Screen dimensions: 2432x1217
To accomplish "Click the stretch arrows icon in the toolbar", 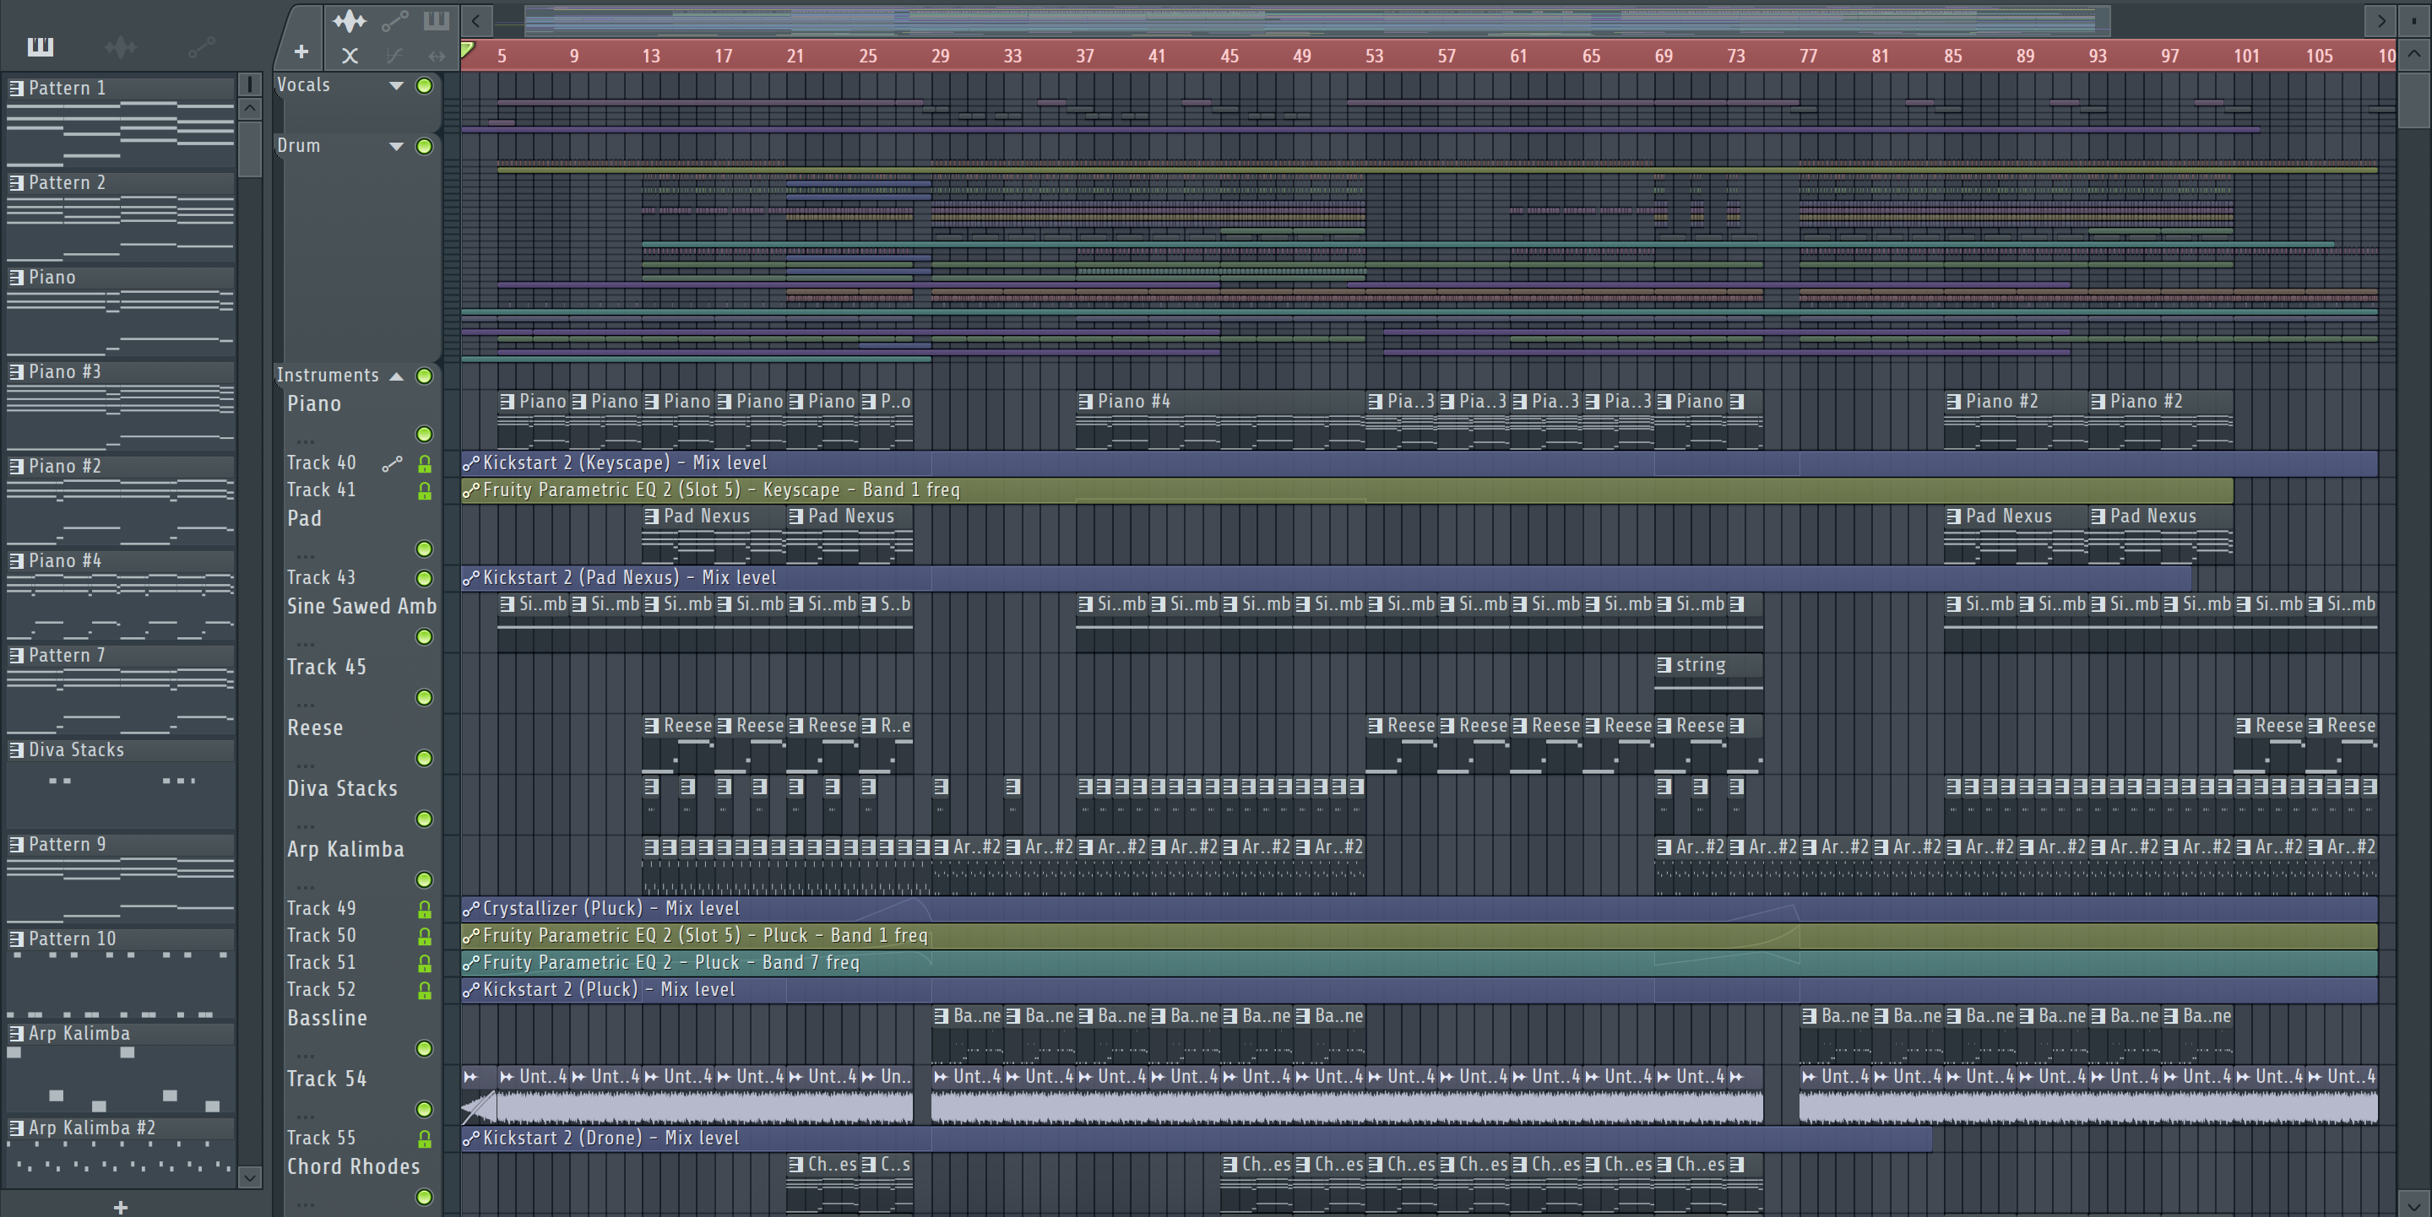I will 437,56.
